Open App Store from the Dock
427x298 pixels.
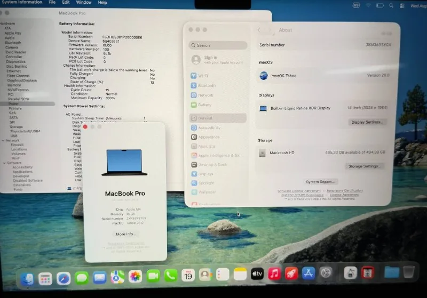[309, 273]
